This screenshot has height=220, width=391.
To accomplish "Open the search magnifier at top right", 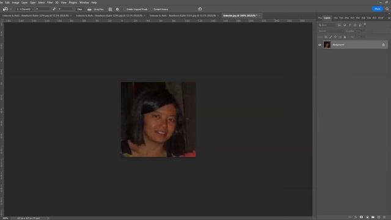I will coord(387,9).
